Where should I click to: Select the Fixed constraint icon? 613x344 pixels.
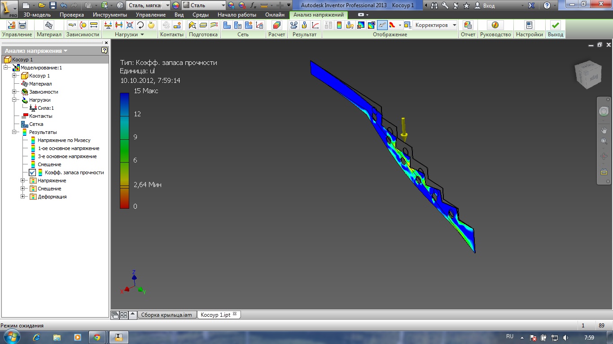click(72, 25)
